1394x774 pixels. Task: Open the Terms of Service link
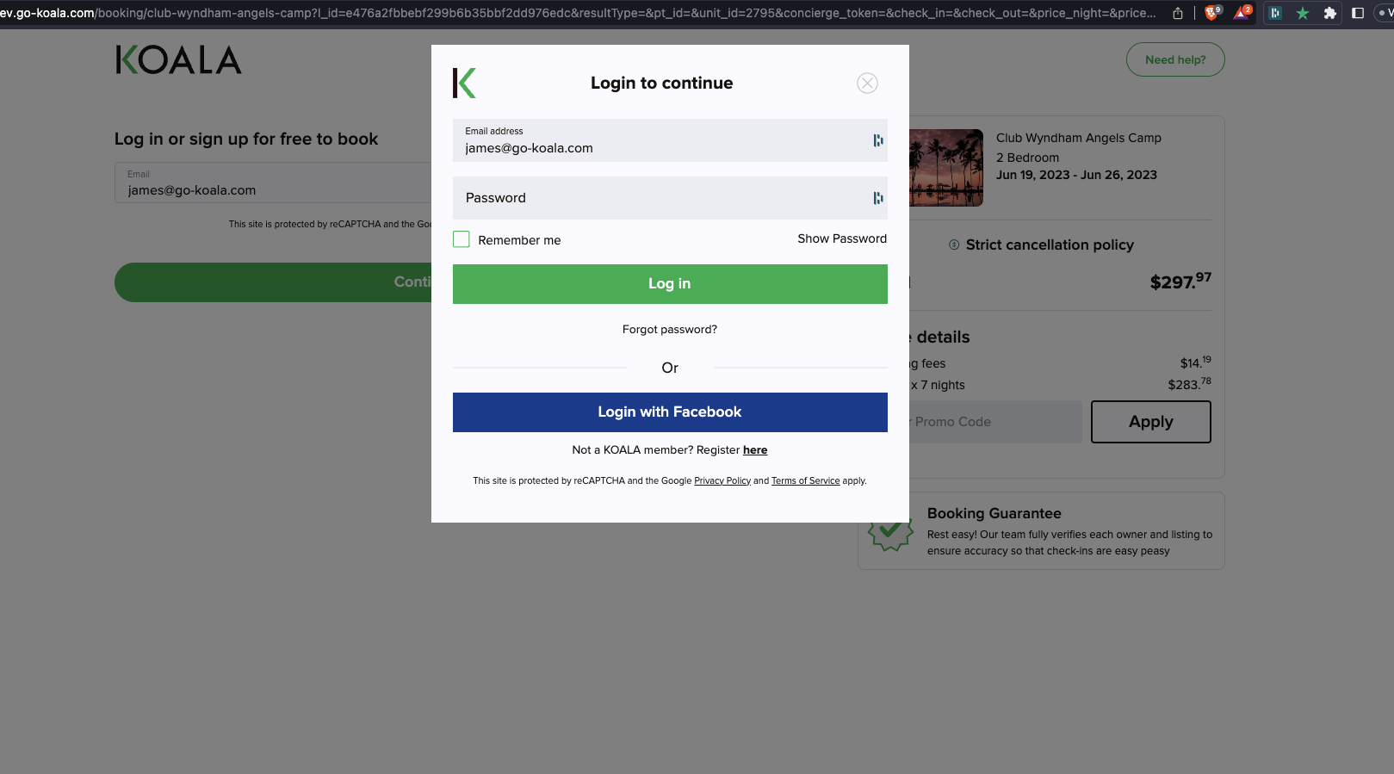click(805, 480)
